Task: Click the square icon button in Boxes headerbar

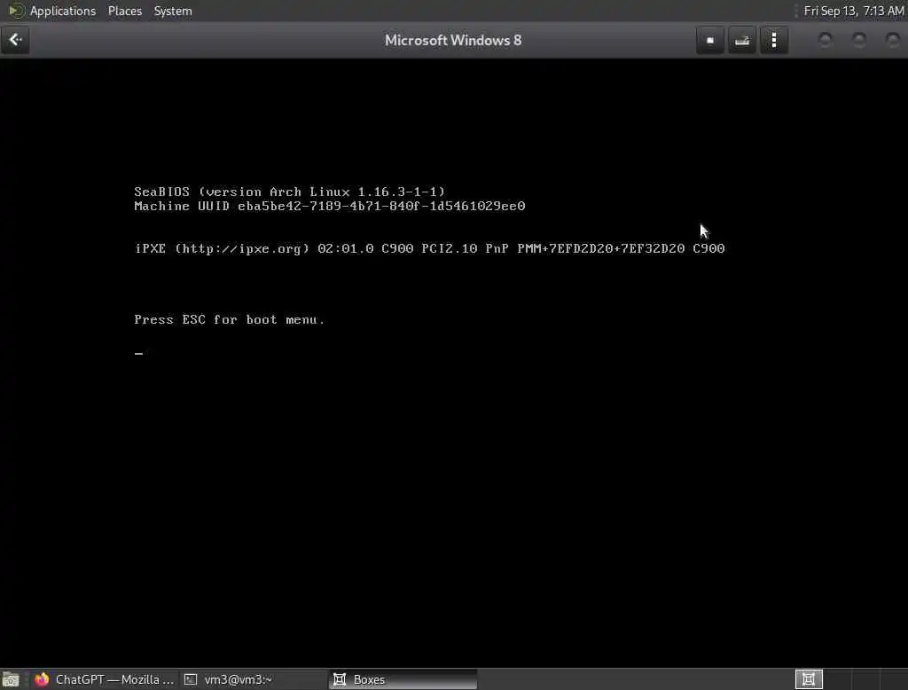Action: [x=710, y=40]
